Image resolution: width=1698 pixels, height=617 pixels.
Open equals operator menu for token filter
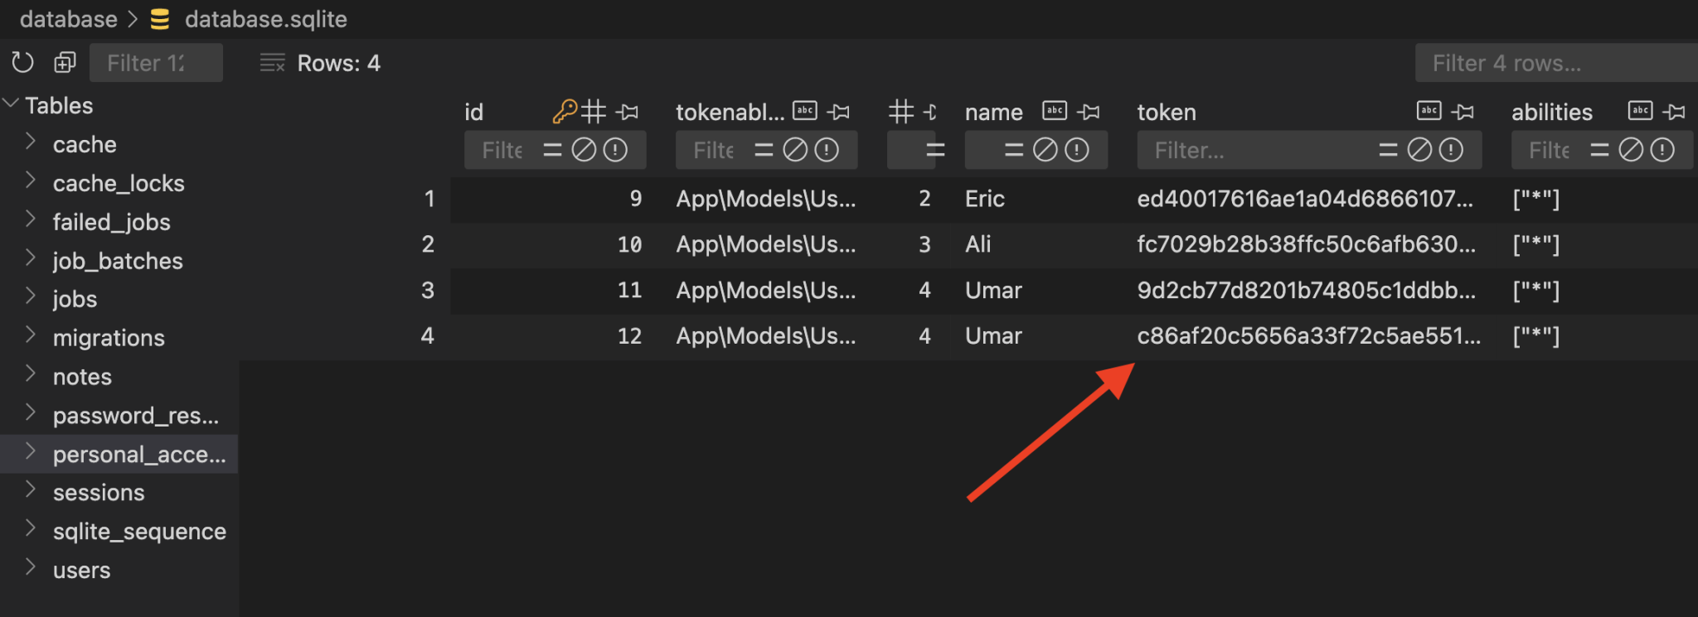coord(1387,150)
